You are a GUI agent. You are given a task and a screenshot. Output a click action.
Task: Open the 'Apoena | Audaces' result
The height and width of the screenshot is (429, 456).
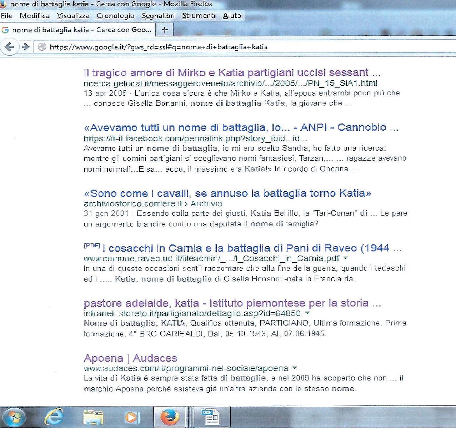pos(130,358)
